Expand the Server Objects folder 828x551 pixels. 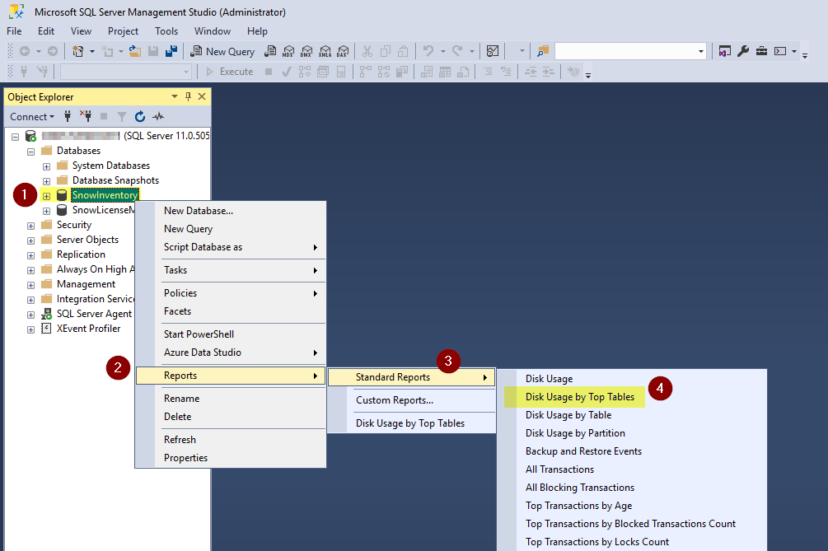[x=30, y=240]
